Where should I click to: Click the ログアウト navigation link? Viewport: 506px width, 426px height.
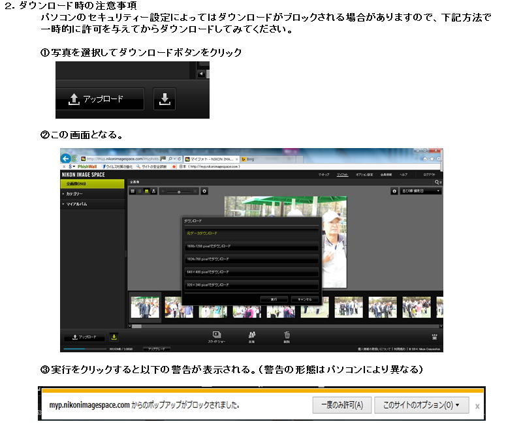[x=429, y=174]
